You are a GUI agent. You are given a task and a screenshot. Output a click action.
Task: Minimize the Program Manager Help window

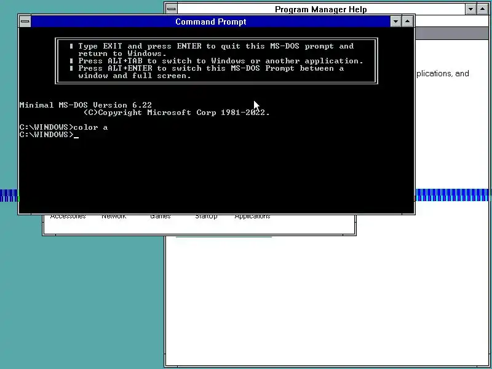click(470, 9)
